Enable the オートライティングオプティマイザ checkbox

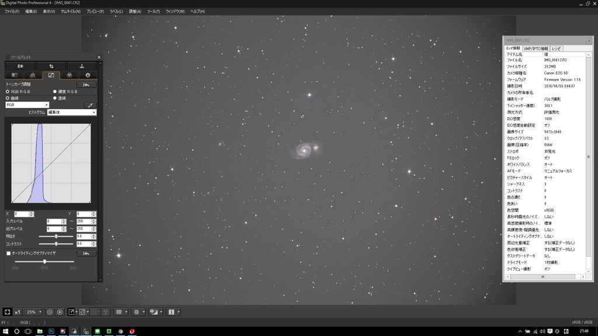8,253
